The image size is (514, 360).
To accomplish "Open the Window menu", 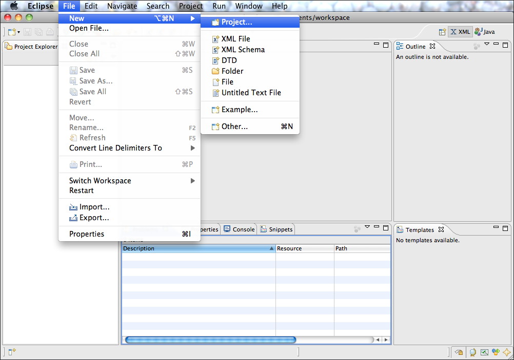I will pyautogui.click(x=249, y=6).
